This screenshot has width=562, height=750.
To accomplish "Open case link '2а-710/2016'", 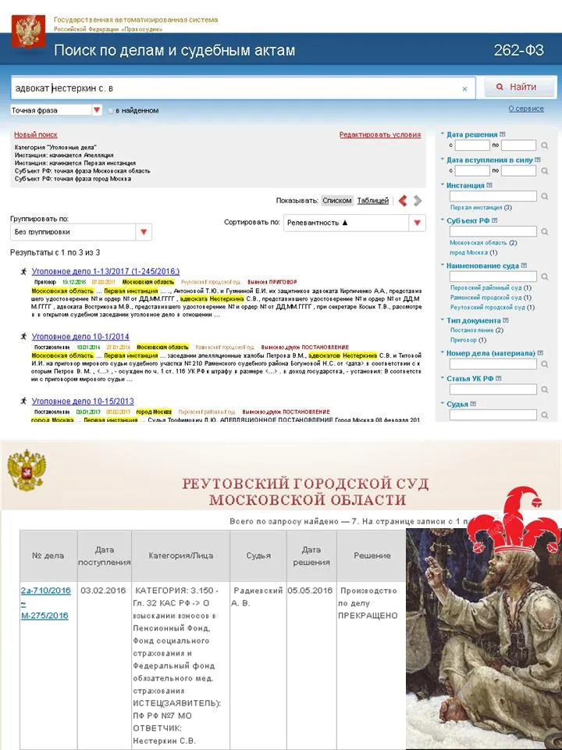I will (46, 591).
